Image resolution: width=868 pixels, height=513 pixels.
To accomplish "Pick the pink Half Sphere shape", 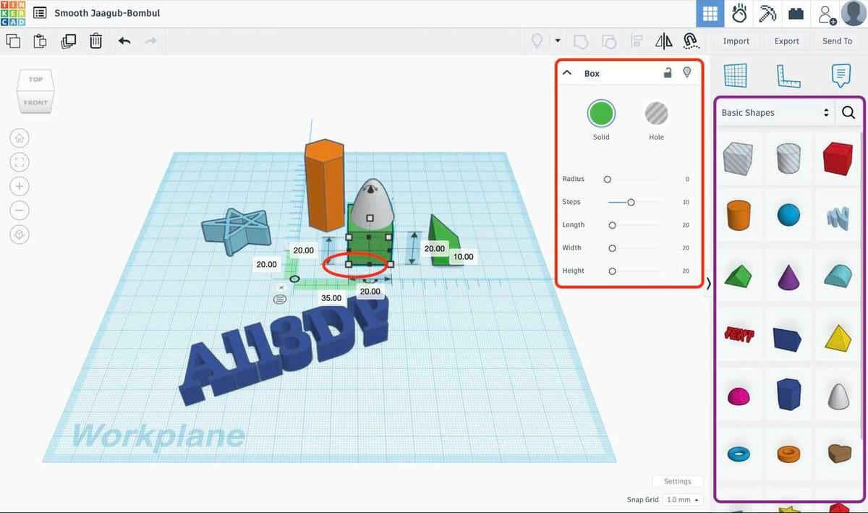I will pyautogui.click(x=739, y=396).
